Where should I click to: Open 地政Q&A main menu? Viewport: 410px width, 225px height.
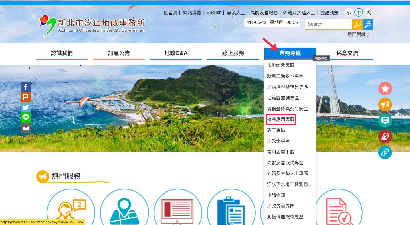click(x=176, y=53)
